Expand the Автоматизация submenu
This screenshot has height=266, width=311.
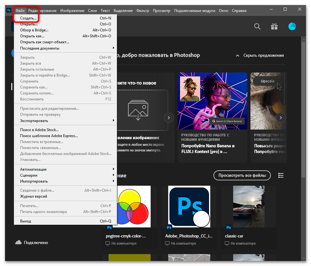point(66,169)
